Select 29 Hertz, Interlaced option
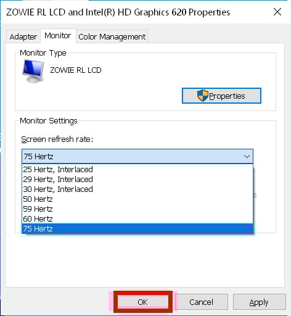Image resolution: width=291 pixels, height=316 pixels. click(137, 180)
